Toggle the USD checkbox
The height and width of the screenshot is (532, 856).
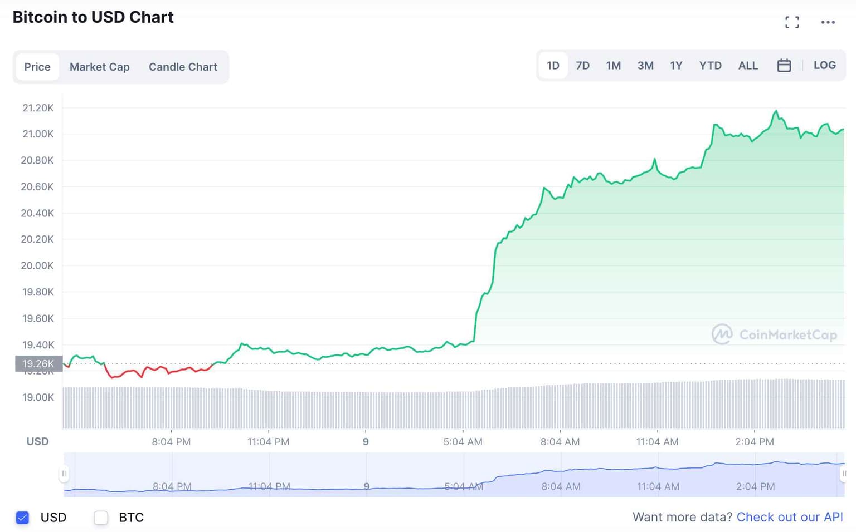tap(22, 518)
